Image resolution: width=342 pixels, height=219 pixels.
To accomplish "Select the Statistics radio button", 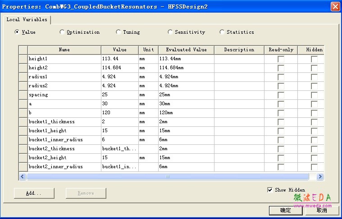I will 222,32.
